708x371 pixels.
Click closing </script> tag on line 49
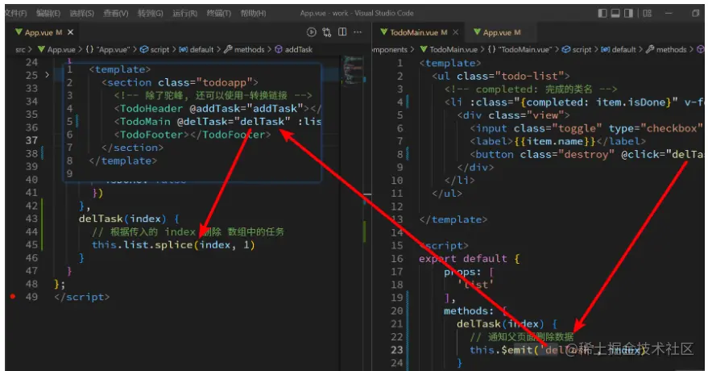81,297
